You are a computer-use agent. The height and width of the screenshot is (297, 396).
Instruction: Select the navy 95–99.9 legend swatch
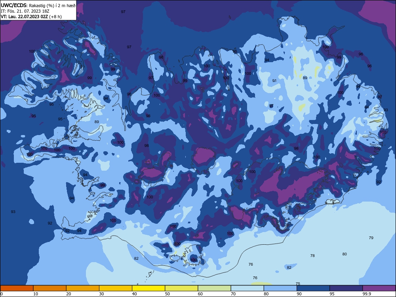point(346,288)
